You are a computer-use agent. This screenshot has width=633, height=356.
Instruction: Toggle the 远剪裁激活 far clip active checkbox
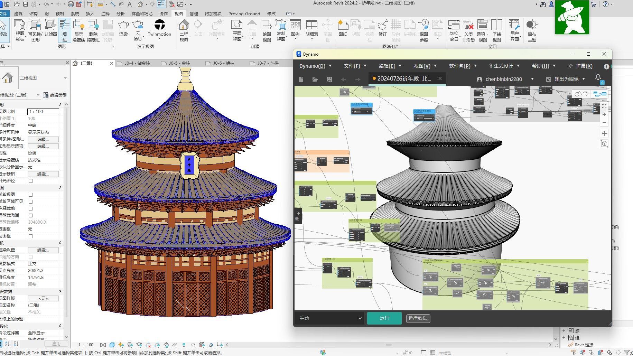tap(30, 215)
